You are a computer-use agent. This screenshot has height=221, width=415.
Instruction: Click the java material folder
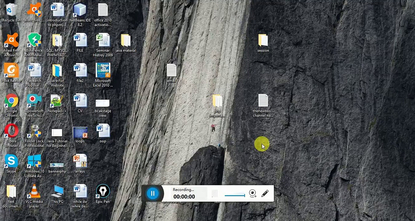point(126,43)
